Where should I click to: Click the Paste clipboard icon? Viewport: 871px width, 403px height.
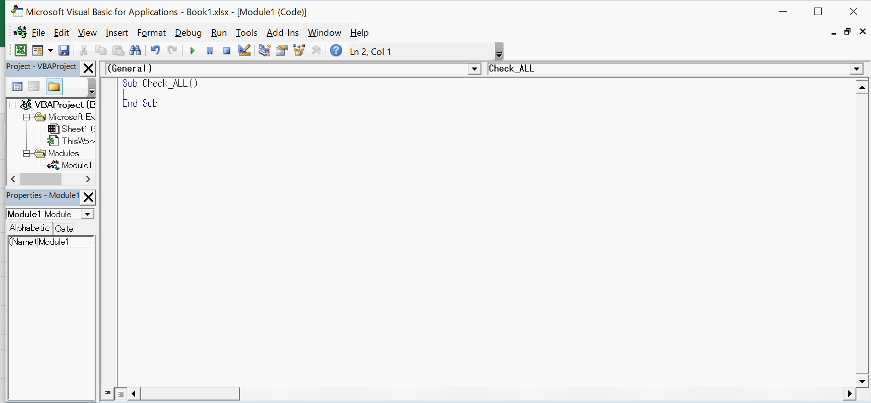(118, 50)
